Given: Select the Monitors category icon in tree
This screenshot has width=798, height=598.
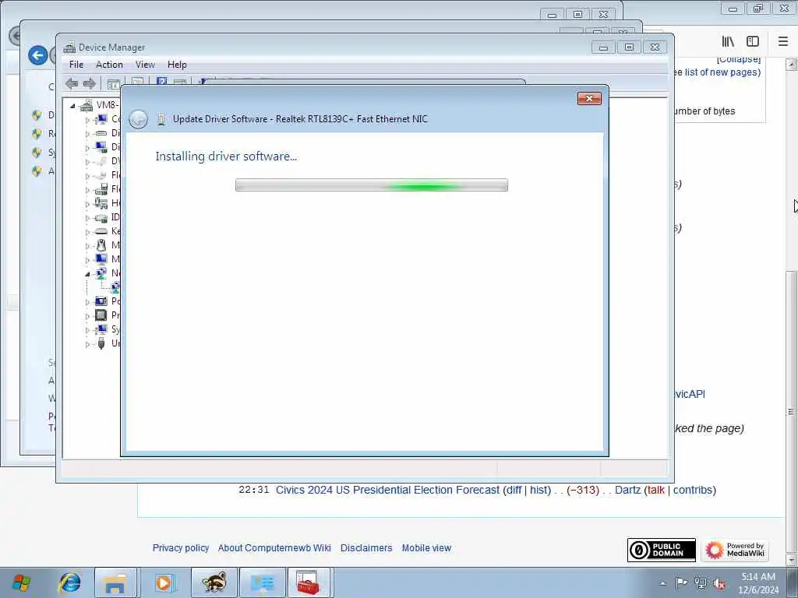Looking at the screenshot, I should [x=101, y=259].
